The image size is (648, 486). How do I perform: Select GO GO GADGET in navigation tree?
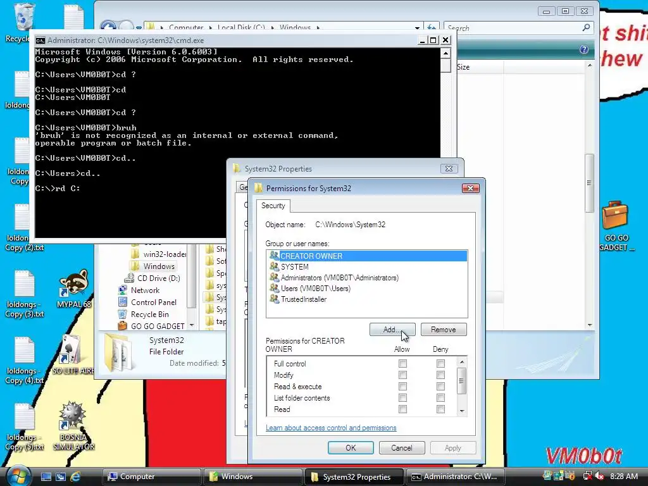[158, 326]
